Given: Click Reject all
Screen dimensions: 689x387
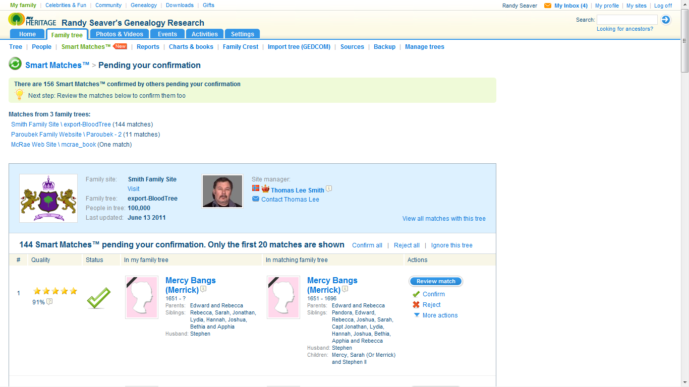Looking at the screenshot, I should (407, 245).
